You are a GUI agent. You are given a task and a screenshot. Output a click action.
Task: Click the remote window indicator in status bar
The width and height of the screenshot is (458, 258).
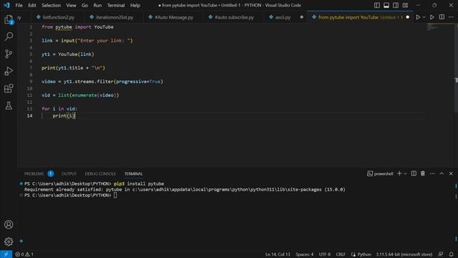(x=6, y=254)
